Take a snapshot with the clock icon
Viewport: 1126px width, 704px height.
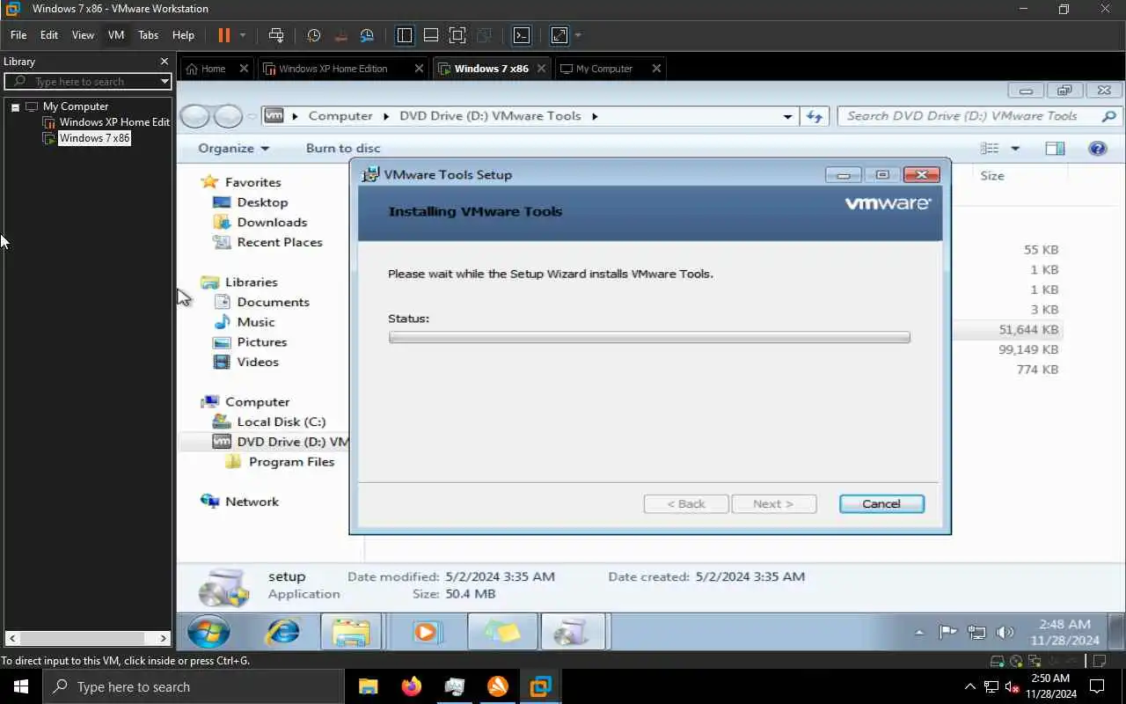[x=314, y=35]
